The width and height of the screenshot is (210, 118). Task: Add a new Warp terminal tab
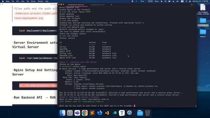[111, 5]
